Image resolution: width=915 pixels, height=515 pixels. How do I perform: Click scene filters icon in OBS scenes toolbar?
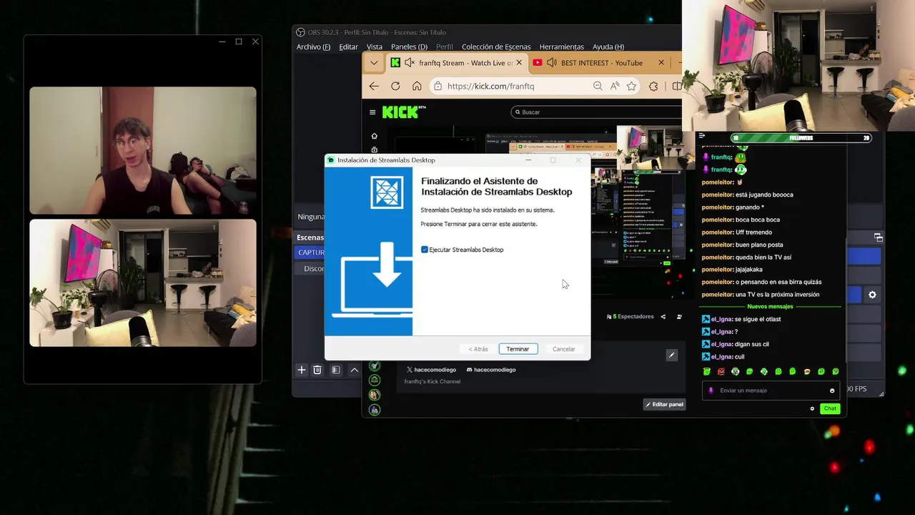tap(335, 370)
